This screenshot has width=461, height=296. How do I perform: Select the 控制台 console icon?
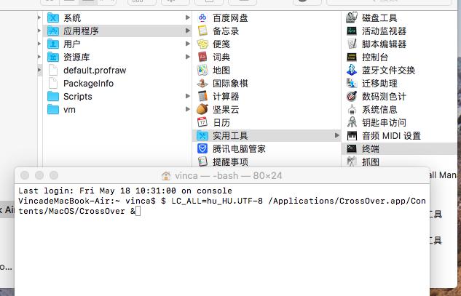pyautogui.click(x=352, y=57)
